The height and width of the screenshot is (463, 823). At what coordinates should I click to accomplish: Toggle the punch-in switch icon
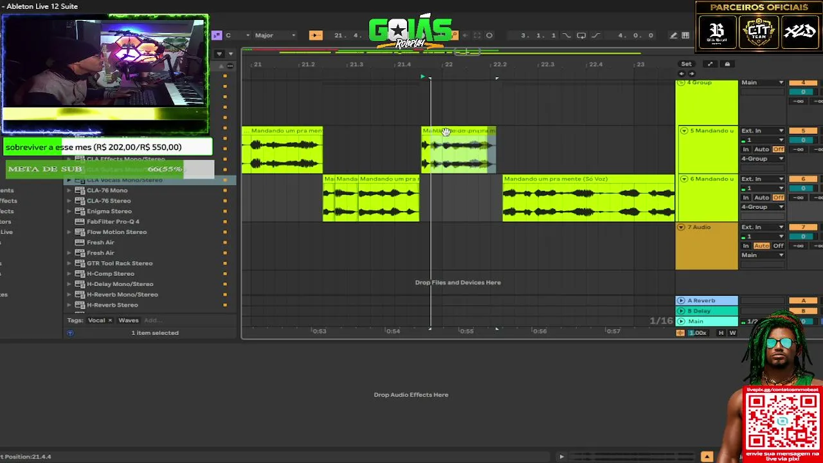(566, 35)
